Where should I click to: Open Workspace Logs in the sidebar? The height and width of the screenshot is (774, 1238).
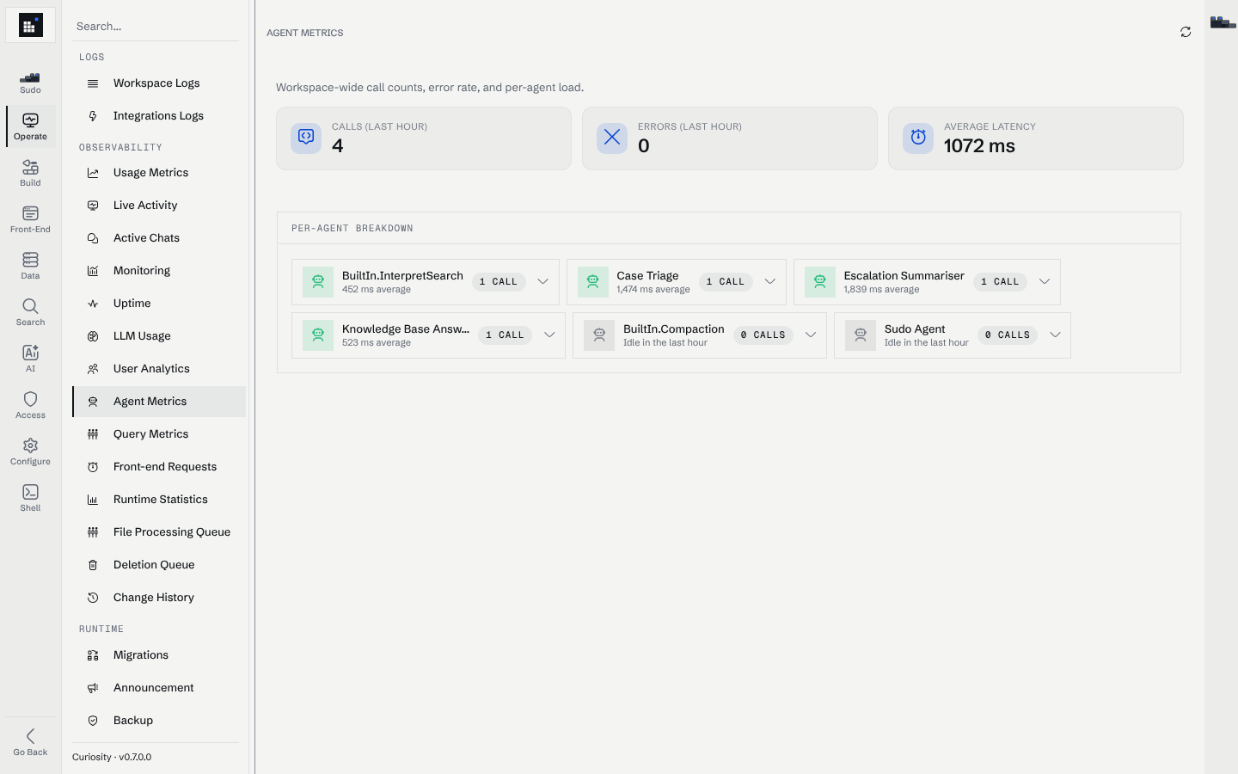pos(159,83)
